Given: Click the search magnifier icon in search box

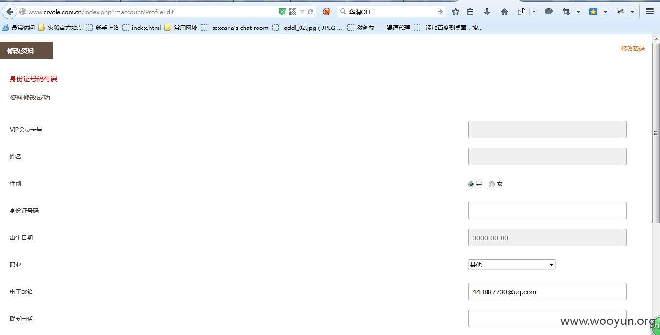Looking at the screenshot, I should click(343, 12).
